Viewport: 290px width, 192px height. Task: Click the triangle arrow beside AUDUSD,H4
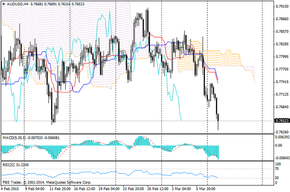[x=3, y=4]
